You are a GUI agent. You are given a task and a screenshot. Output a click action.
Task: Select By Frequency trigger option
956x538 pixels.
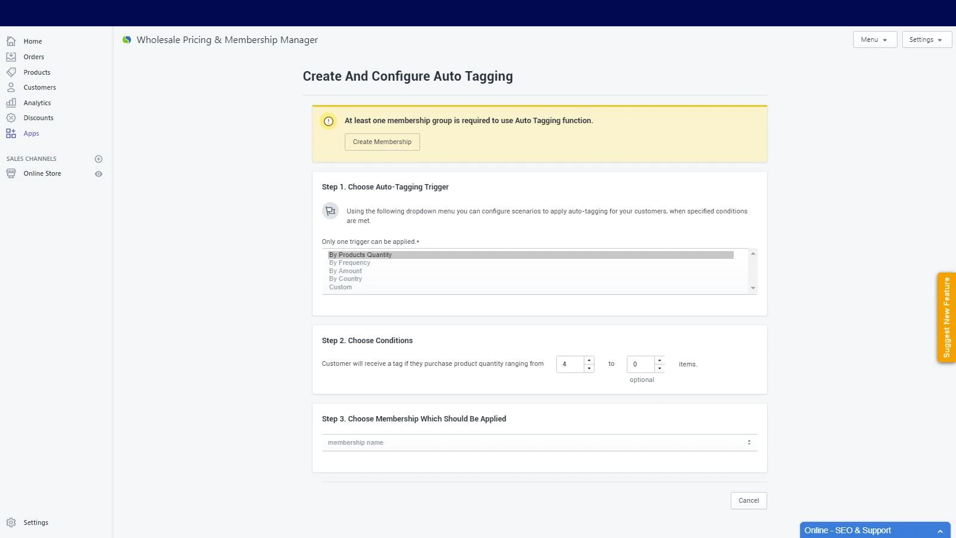[x=350, y=263]
